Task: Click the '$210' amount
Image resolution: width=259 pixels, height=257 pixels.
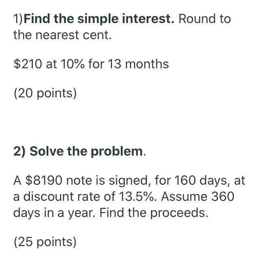Action: coord(28,64)
